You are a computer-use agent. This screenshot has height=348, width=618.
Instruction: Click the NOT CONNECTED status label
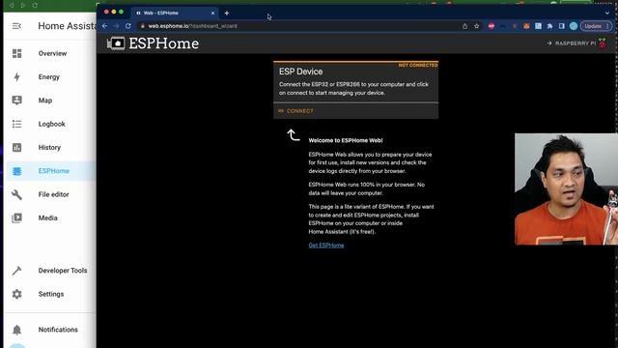pos(418,65)
